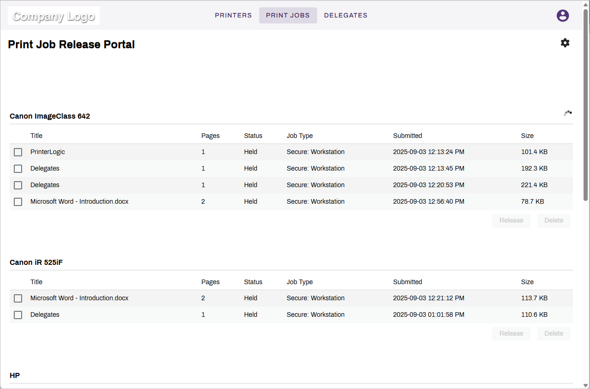Open the user account profile icon
590x389 pixels.
coord(562,16)
